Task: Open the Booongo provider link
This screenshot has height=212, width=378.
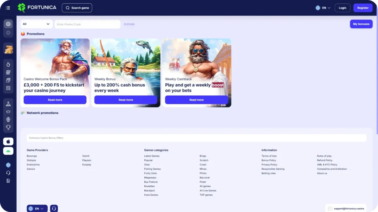Action: 32,156
